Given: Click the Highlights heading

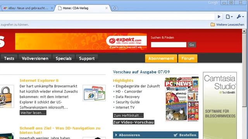Looking at the screenshot, I should coord(123,81).
